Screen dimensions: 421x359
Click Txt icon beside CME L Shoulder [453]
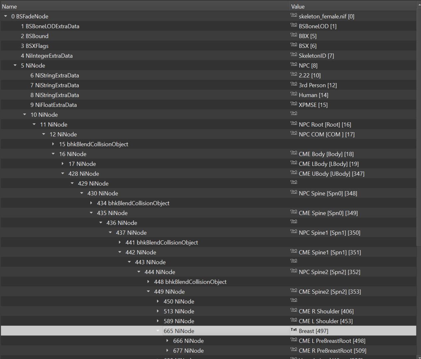[294, 320]
